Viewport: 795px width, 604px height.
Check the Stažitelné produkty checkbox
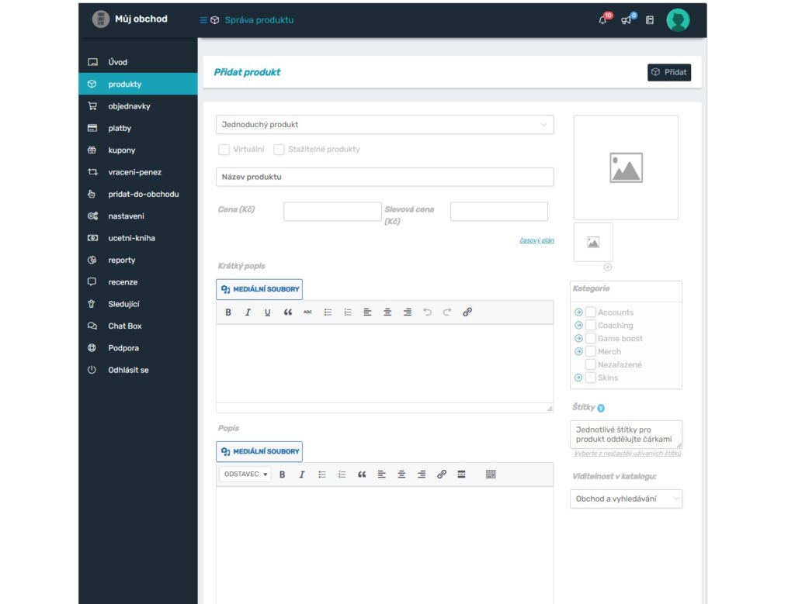pyautogui.click(x=279, y=150)
